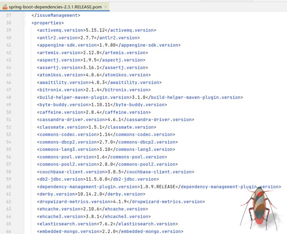The height and width of the screenshot is (234, 287).
Task: Click the closing couchbase-client.version tag
Action: click(157, 172)
